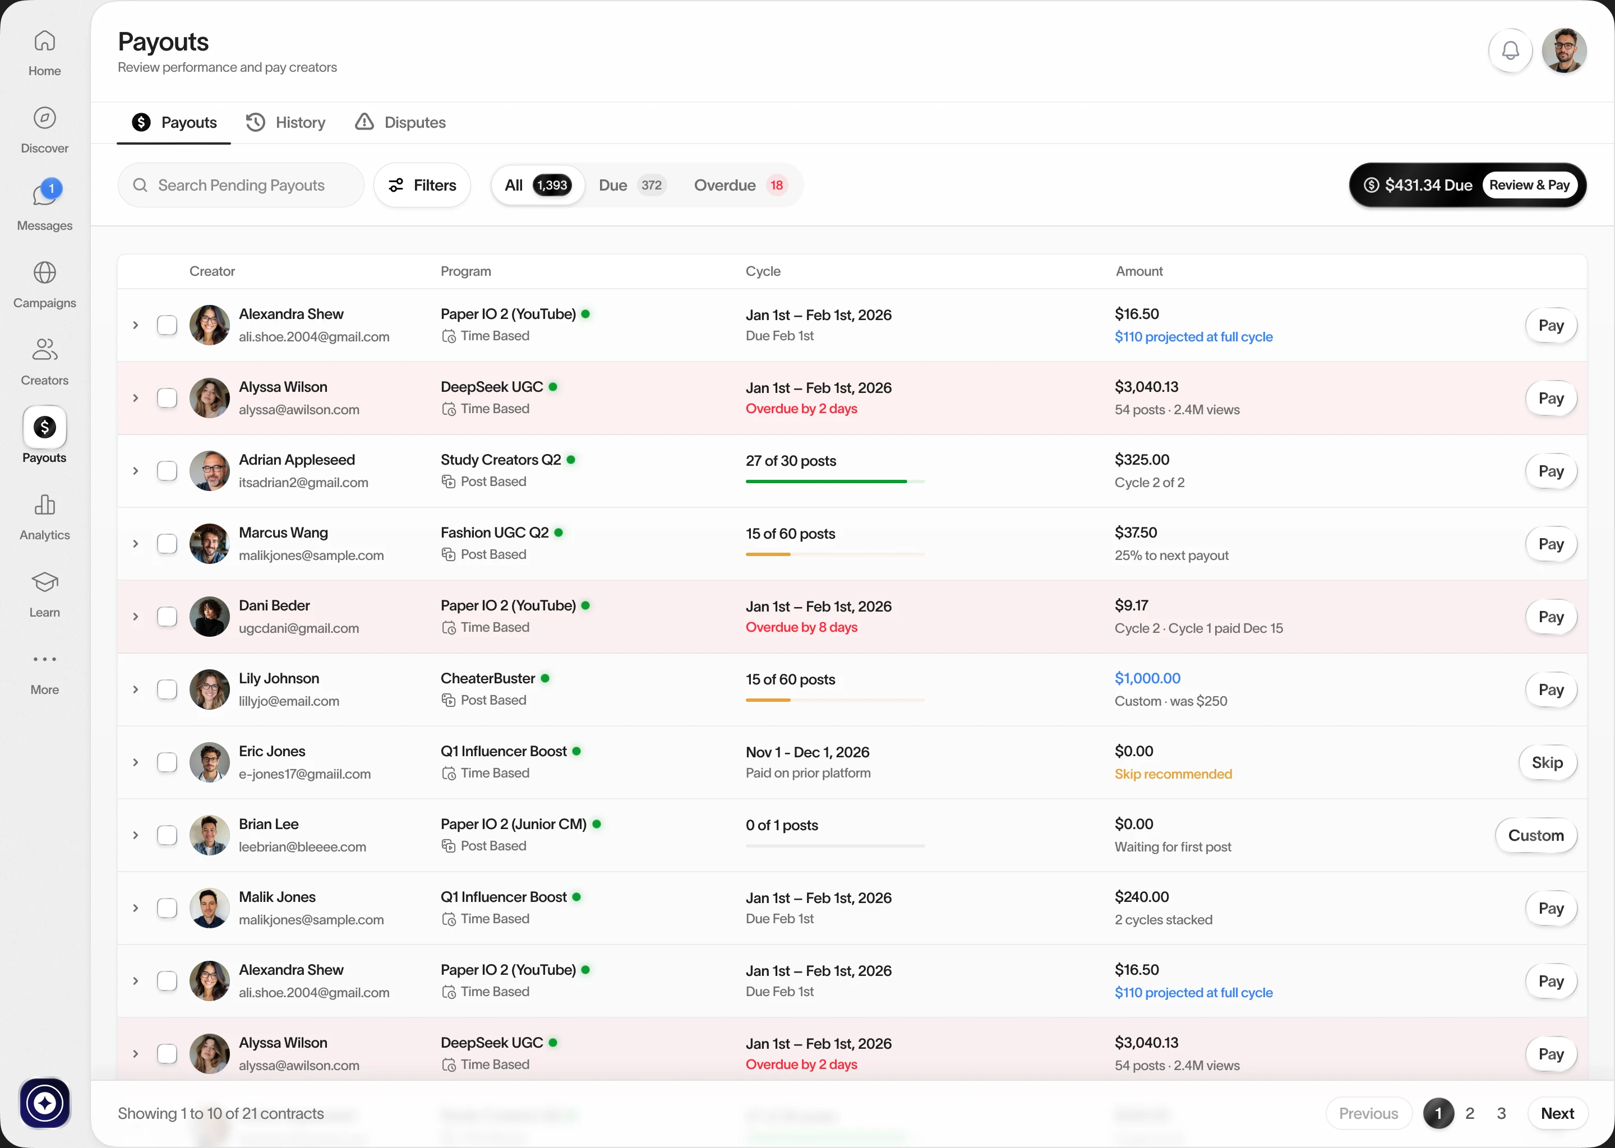1615x1148 pixels.
Task: Open the Filters button
Action: [422, 185]
